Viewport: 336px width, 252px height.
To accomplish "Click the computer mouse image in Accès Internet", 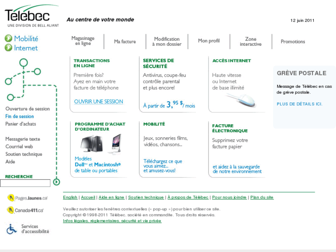I will [242, 100].
